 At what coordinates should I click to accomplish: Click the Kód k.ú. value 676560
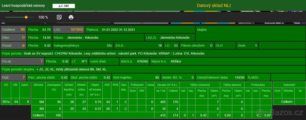point(143,61)
